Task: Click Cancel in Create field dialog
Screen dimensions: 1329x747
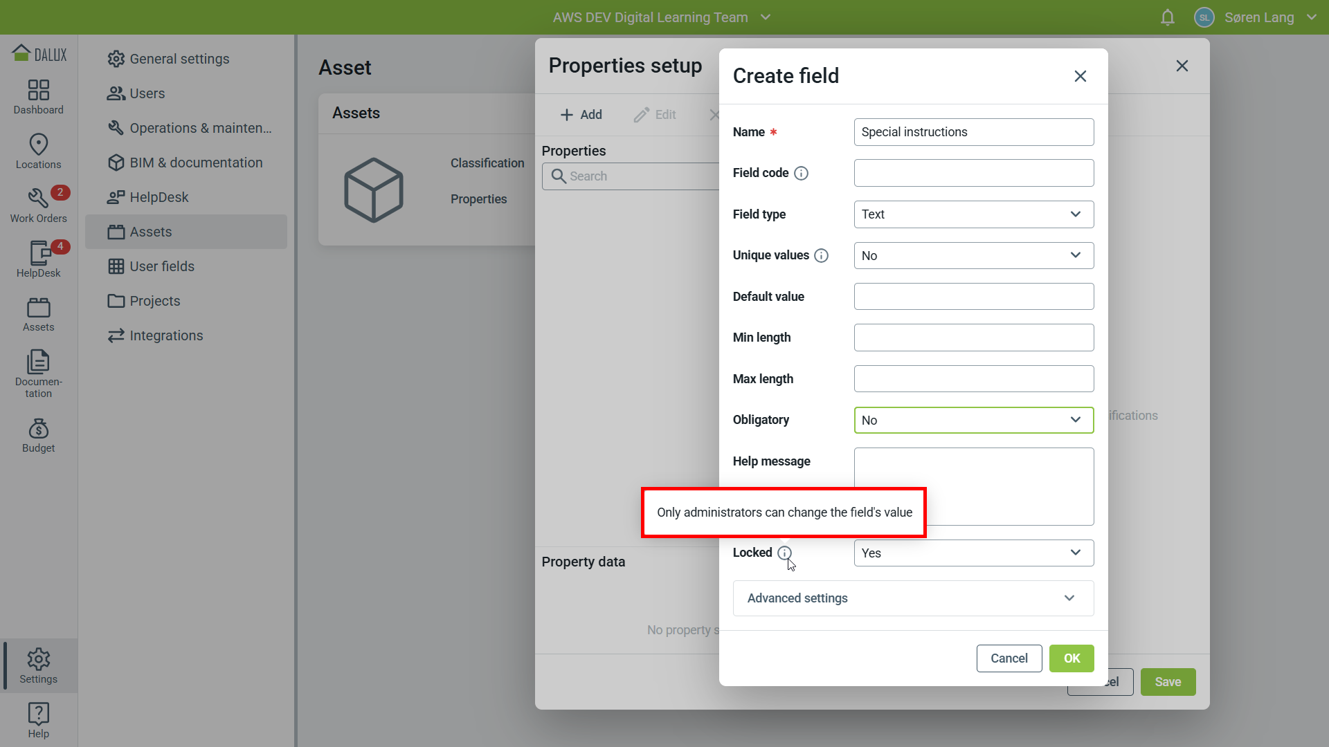Action: (1009, 658)
